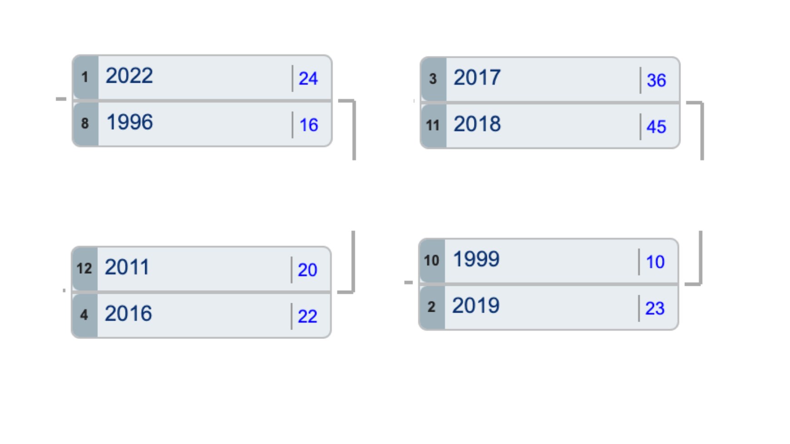790x444 pixels.
Task: Select score 45 for 2018
Action: tap(657, 127)
